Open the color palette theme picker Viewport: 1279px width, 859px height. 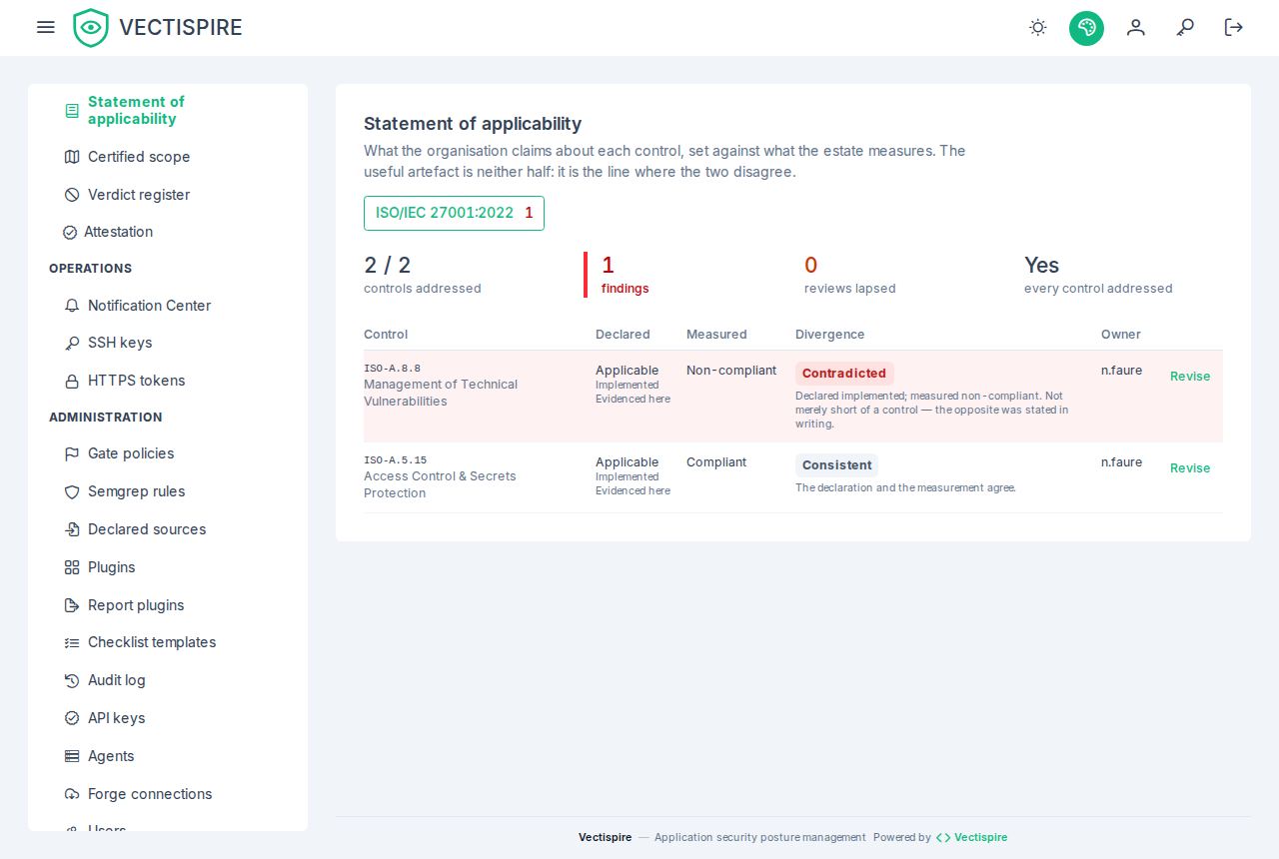1086,28
